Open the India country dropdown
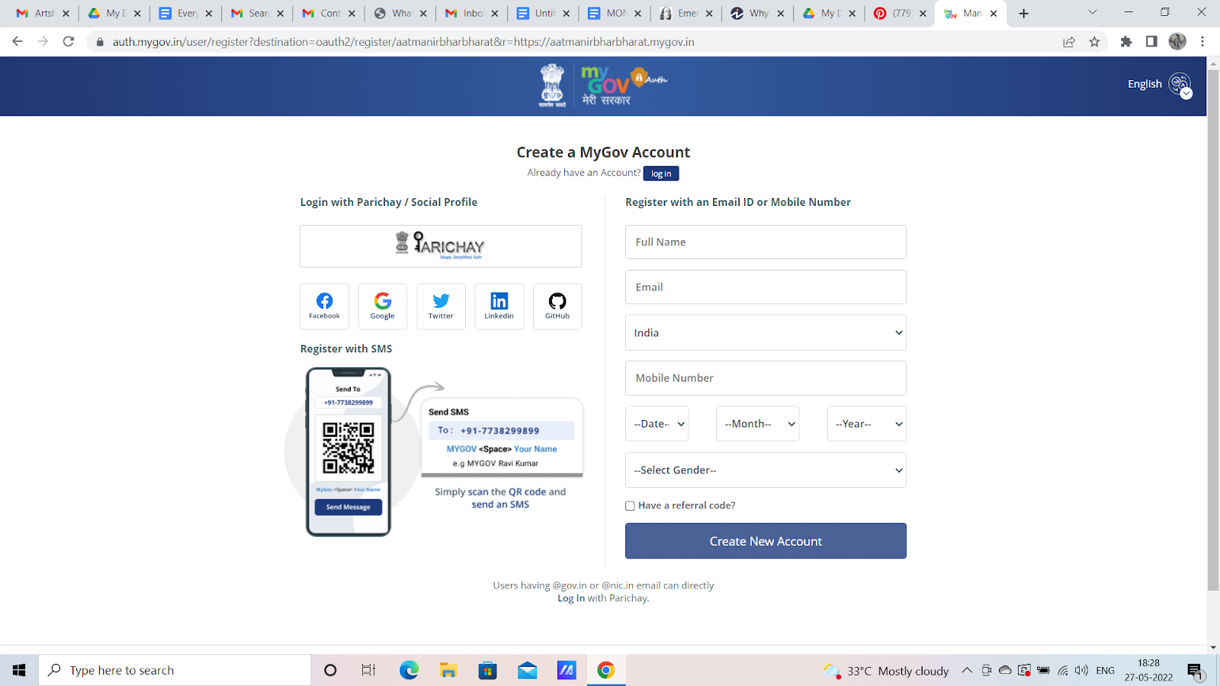The height and width of the screenshot is (686, 1220). click(x=766, y=332)
